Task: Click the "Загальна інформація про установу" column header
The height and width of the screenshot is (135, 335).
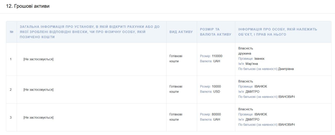Action: click(93, 32)
